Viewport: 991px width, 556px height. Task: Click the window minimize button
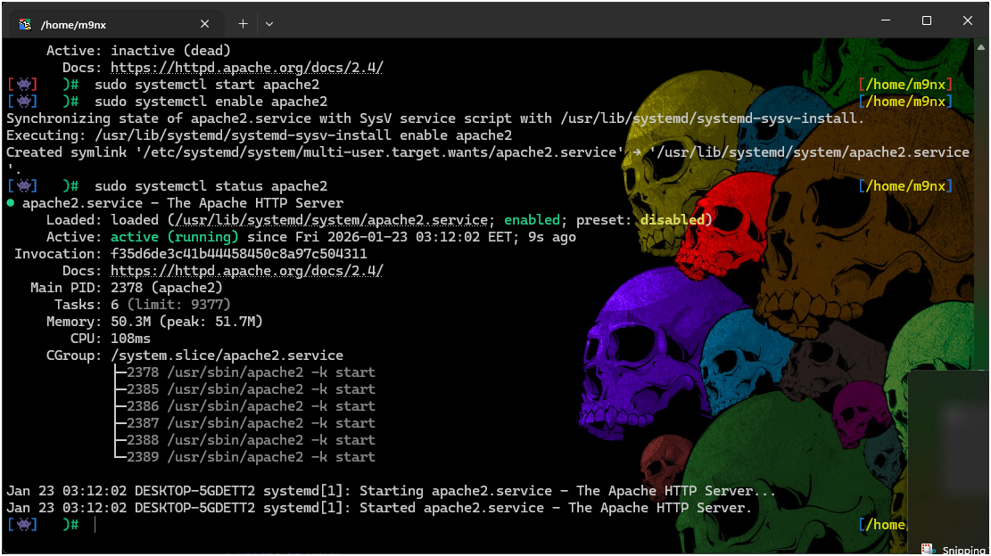[885, 20]
